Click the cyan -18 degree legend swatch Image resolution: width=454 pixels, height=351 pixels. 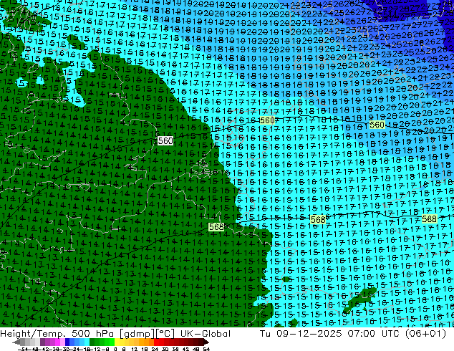click(x=87, y=342)
